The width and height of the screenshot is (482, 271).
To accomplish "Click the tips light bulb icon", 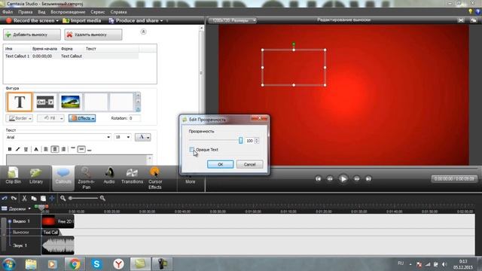I will (x=470, y=11).
